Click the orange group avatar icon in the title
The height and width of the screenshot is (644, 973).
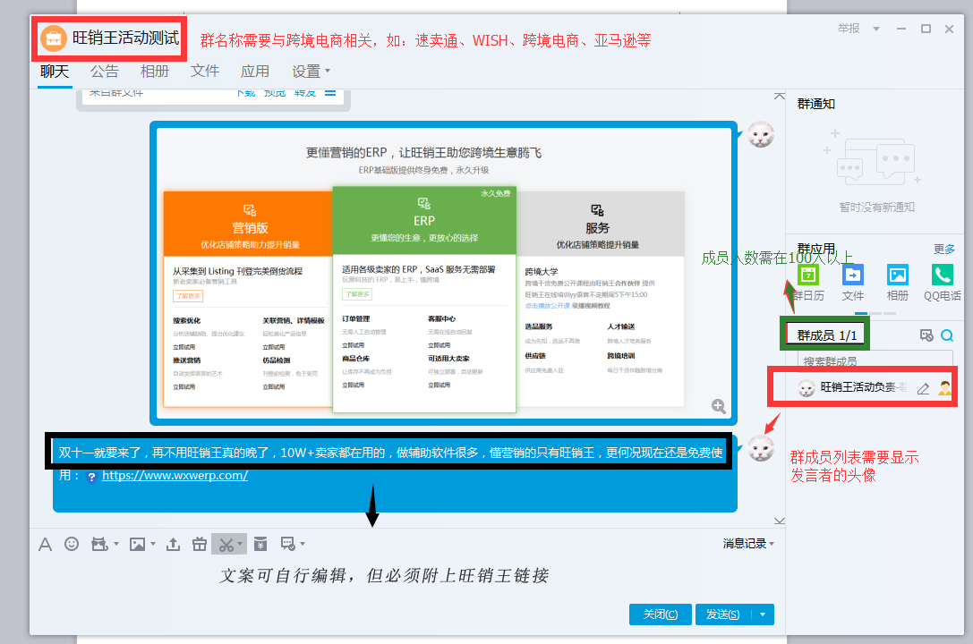point(54,38)
